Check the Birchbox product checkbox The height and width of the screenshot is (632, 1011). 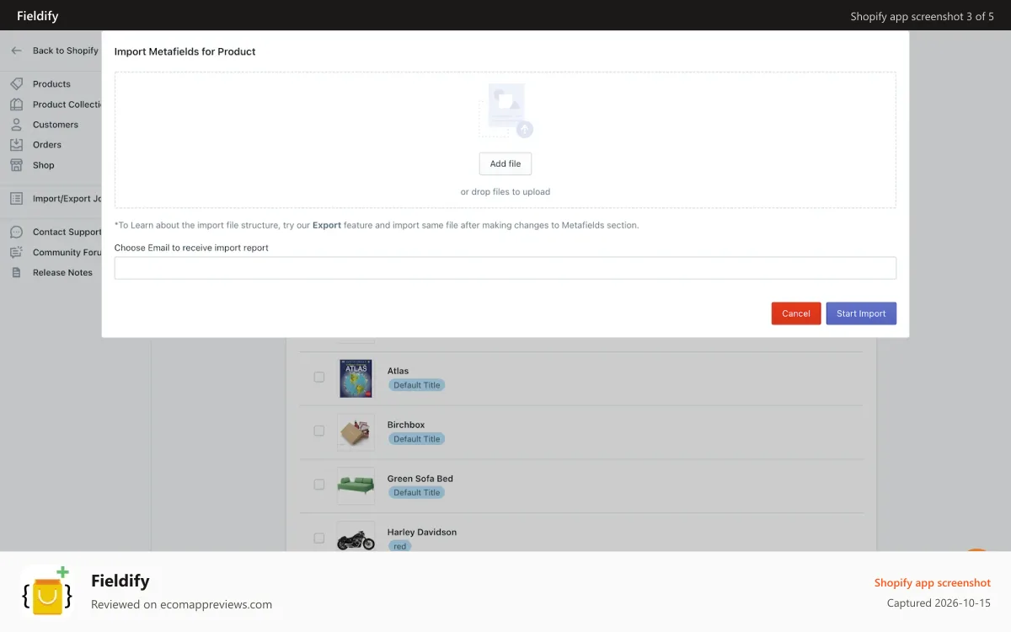pyautogui.click(x=319, y=431)
